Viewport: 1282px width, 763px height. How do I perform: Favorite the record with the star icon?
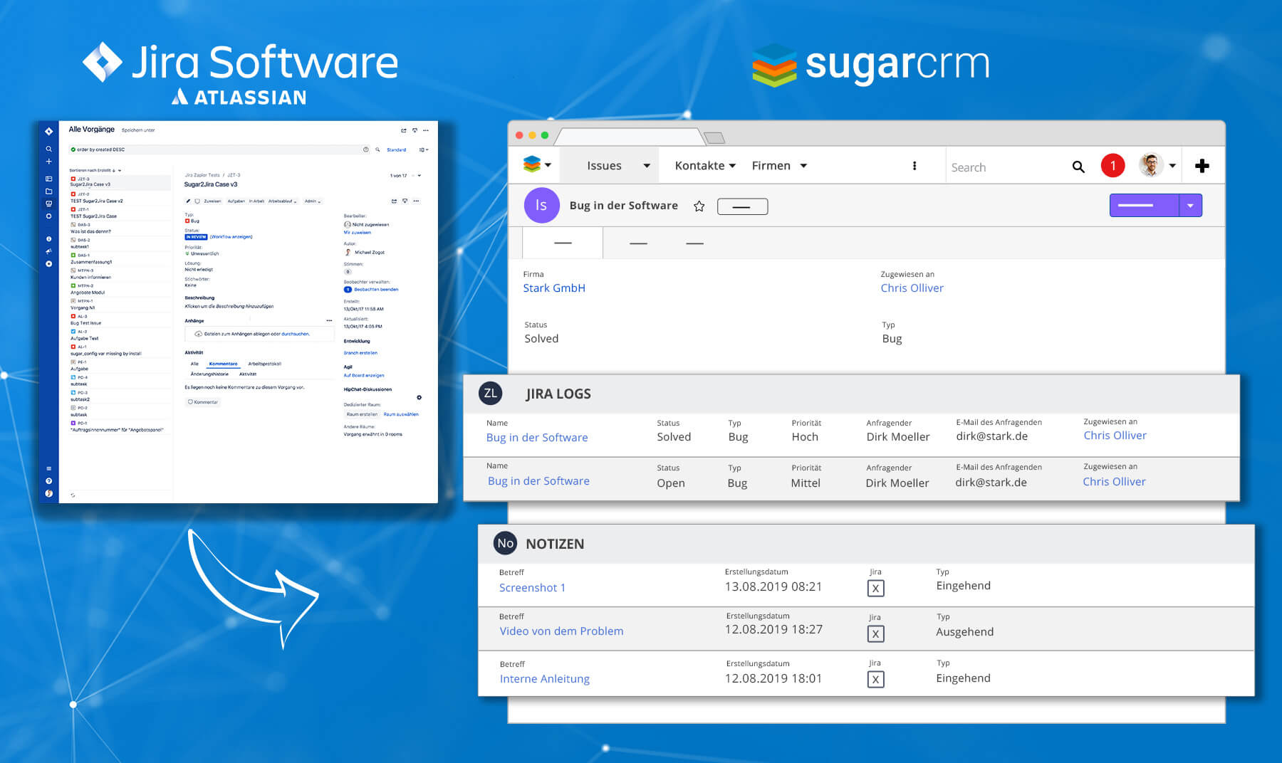[x=699, y=206]
